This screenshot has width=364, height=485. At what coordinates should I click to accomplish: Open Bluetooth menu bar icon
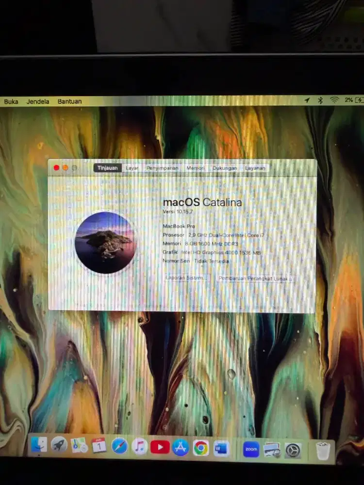(320, 100)
